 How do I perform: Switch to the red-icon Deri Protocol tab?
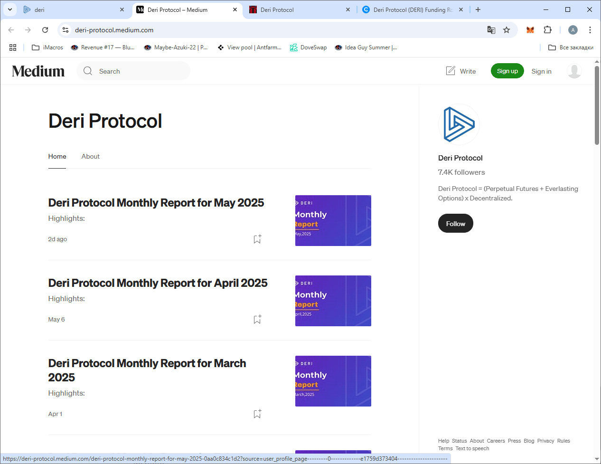point(300,9)
